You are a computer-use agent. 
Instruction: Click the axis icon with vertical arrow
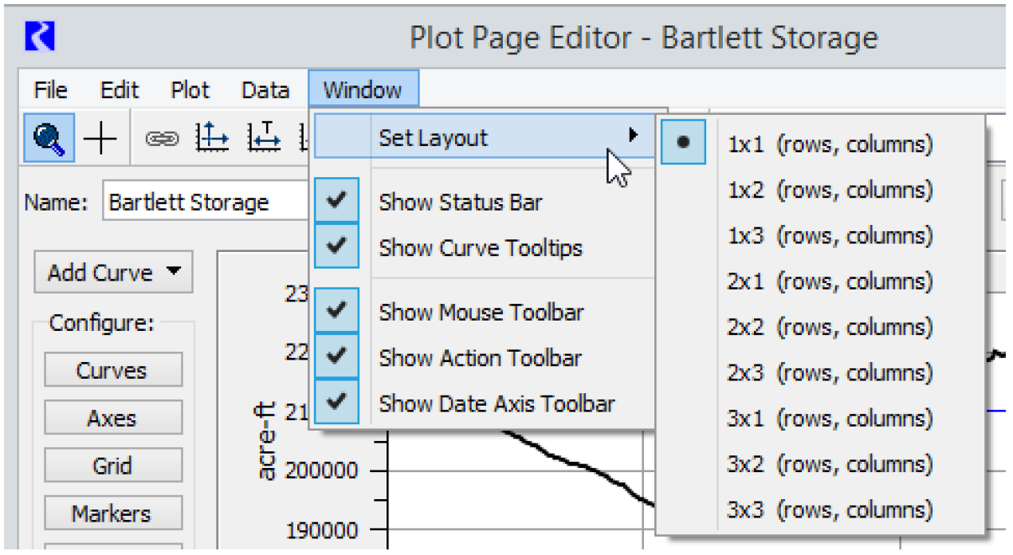coord(213,139)
